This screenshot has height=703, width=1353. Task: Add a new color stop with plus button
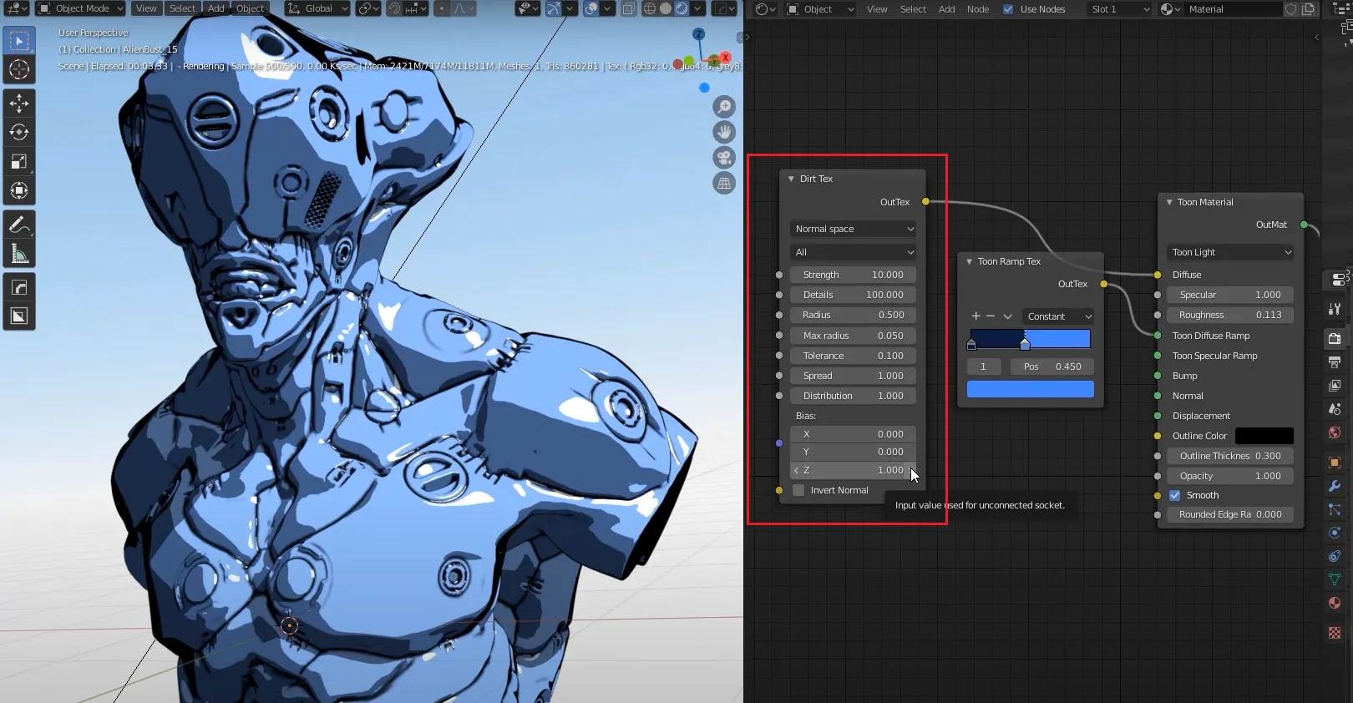click(975, 316)
